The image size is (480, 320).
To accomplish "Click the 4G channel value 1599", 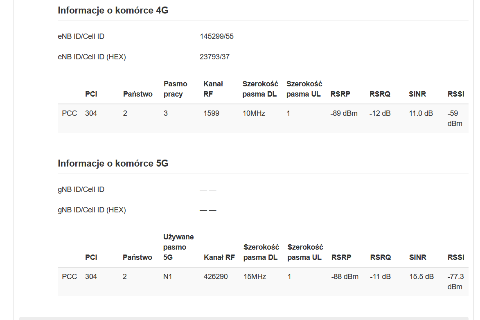I will pos(211,113).
